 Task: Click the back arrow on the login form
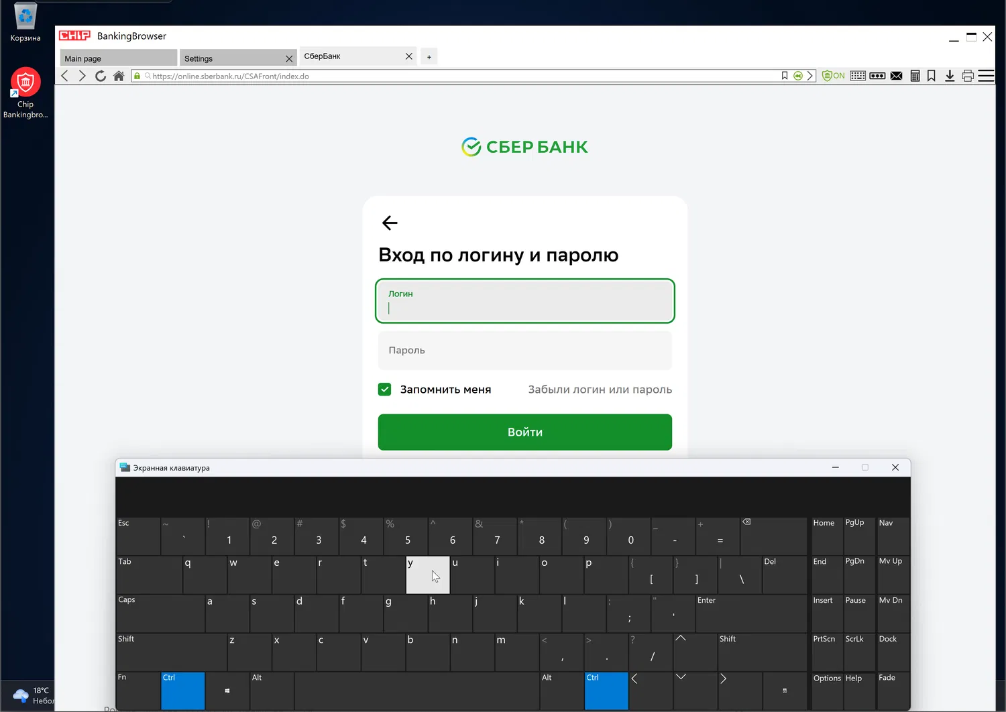[x=390, y=223]
